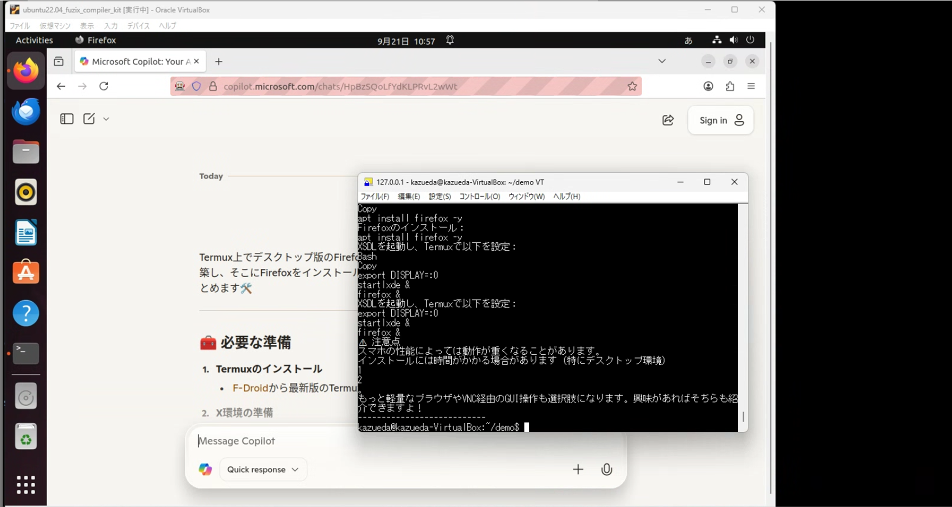Close the Microsoft Copilot tab
The image size is (952, 507).
pos(196,61)
